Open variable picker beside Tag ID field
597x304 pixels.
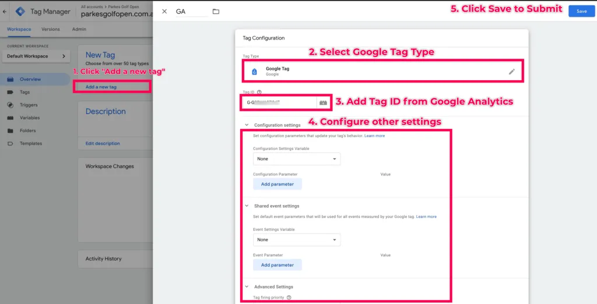coord(323,102)
